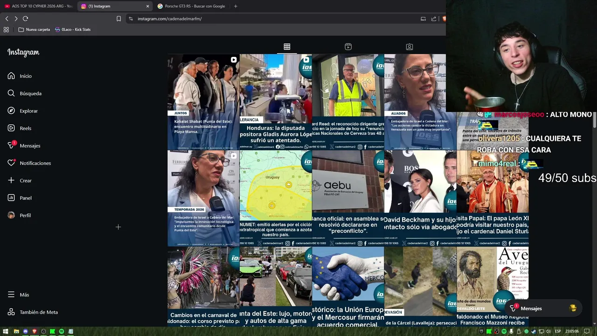Image resolution: width=597 pixels, height=336 pixels.
Task: Open the Punta del Este luxury cars post
Action: click(x=276, y=287)
